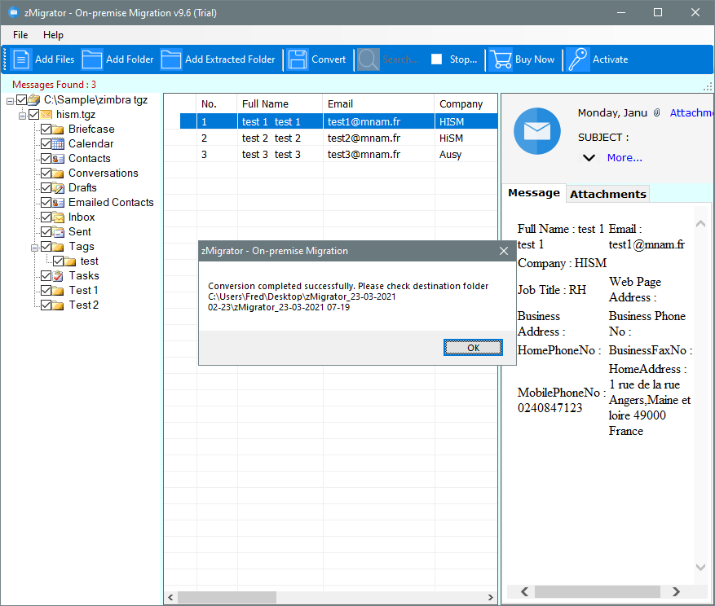Image resolution: width=715 pixels, height=606 pixels.
Task: Click the contact list horizontal scrollbar thumb
Action: [227, 597]
